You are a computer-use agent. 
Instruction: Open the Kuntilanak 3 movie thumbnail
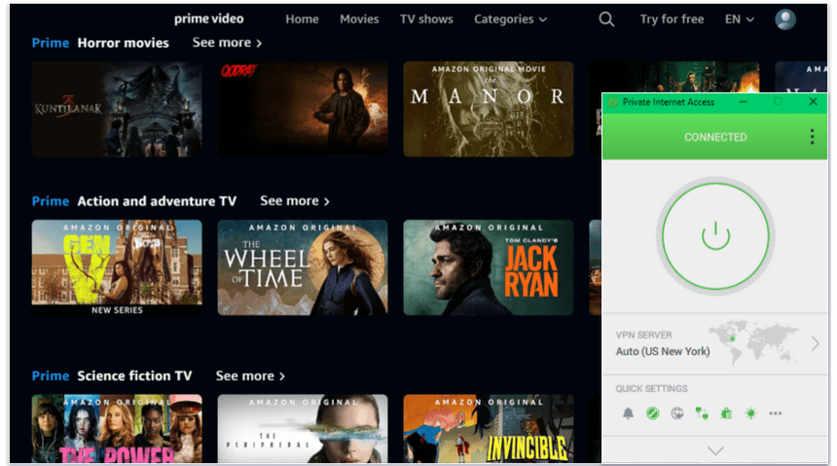tap(117, 109)
